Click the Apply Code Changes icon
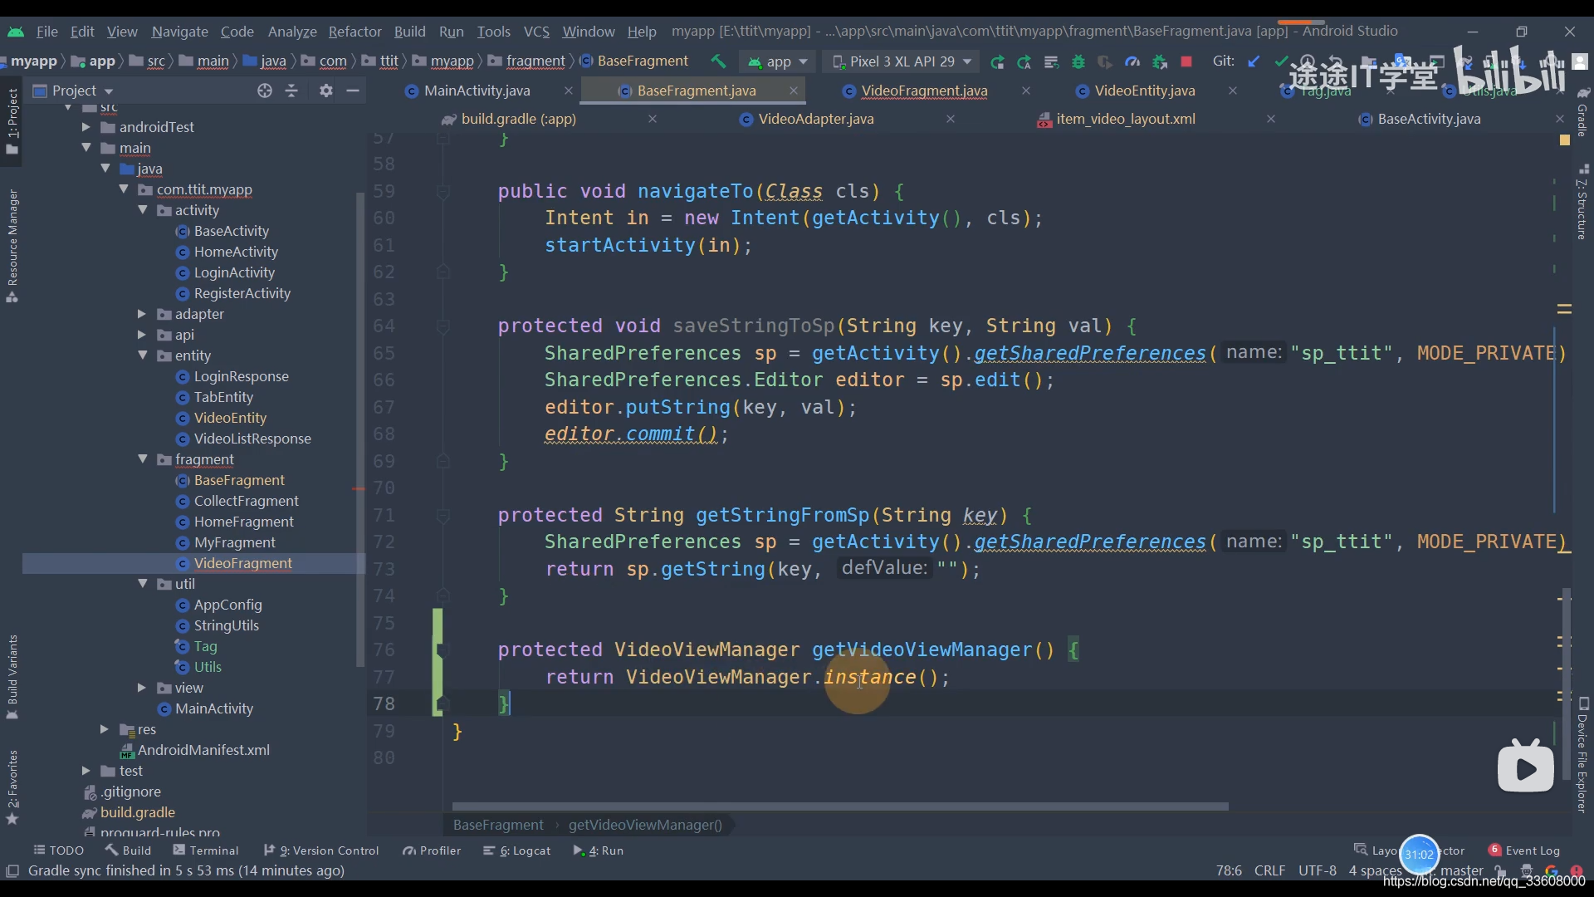The width and height of the screenshot is (1594, 897). tap(1051, 61)
